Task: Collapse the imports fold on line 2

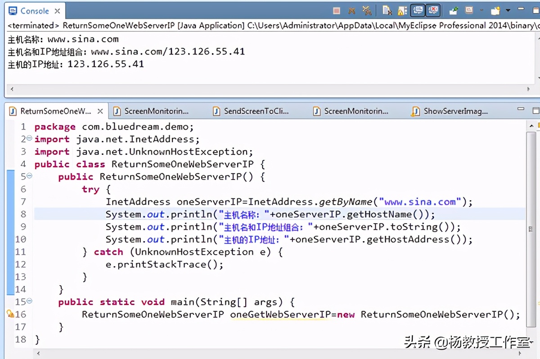Action: pos(29,139)
